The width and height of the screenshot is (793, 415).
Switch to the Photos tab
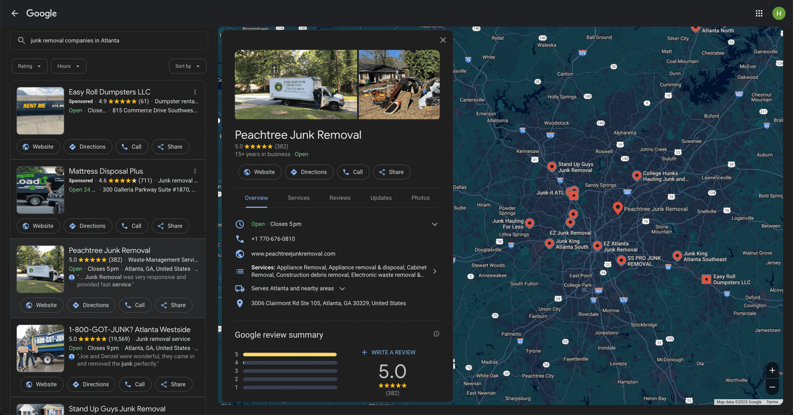421,198
